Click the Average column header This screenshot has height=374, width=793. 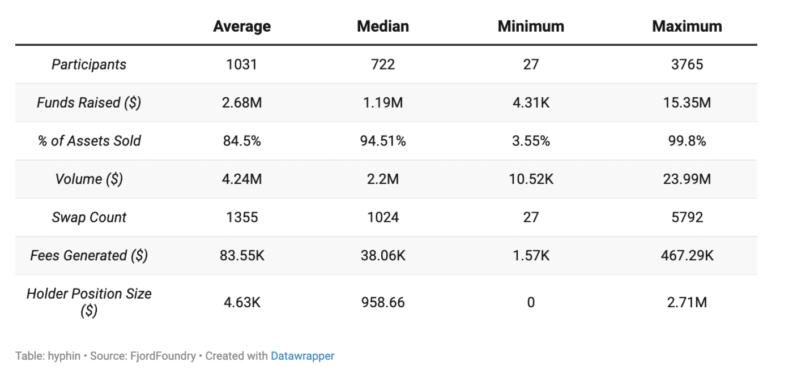coord(242,27)
